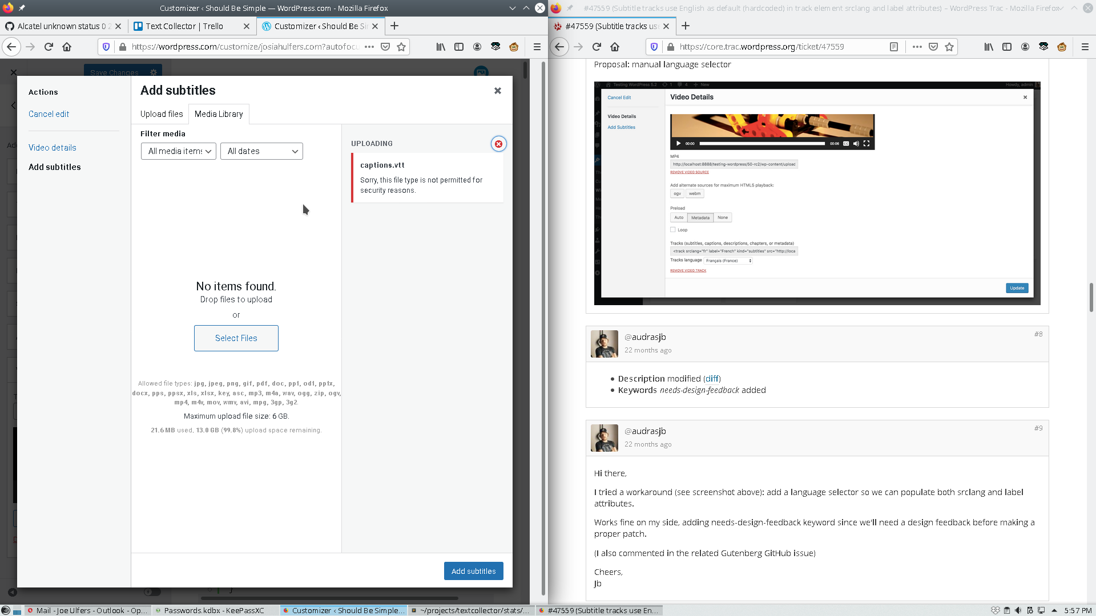Viewport: 1096px width, 616px height.
Task: Select Customizer Should Be Simple tab
Action: (320, 26)
